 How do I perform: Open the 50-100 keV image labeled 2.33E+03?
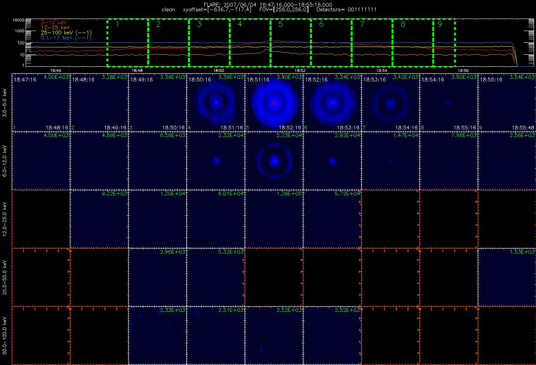pyautogui.click(x=158, y=335)
